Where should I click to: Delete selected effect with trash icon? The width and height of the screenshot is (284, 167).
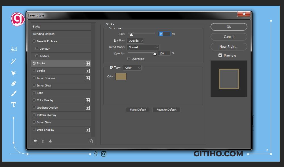pyautogui.click(x=91, y=141)
